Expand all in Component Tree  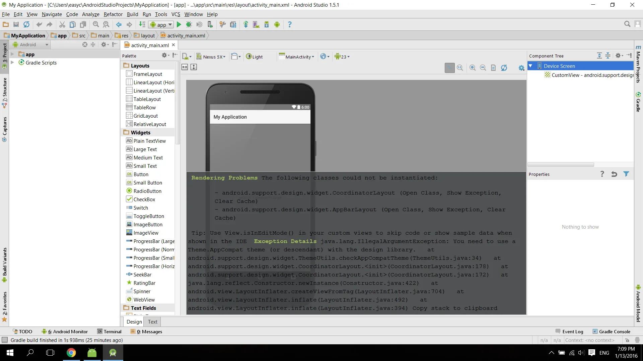point(599,56)
